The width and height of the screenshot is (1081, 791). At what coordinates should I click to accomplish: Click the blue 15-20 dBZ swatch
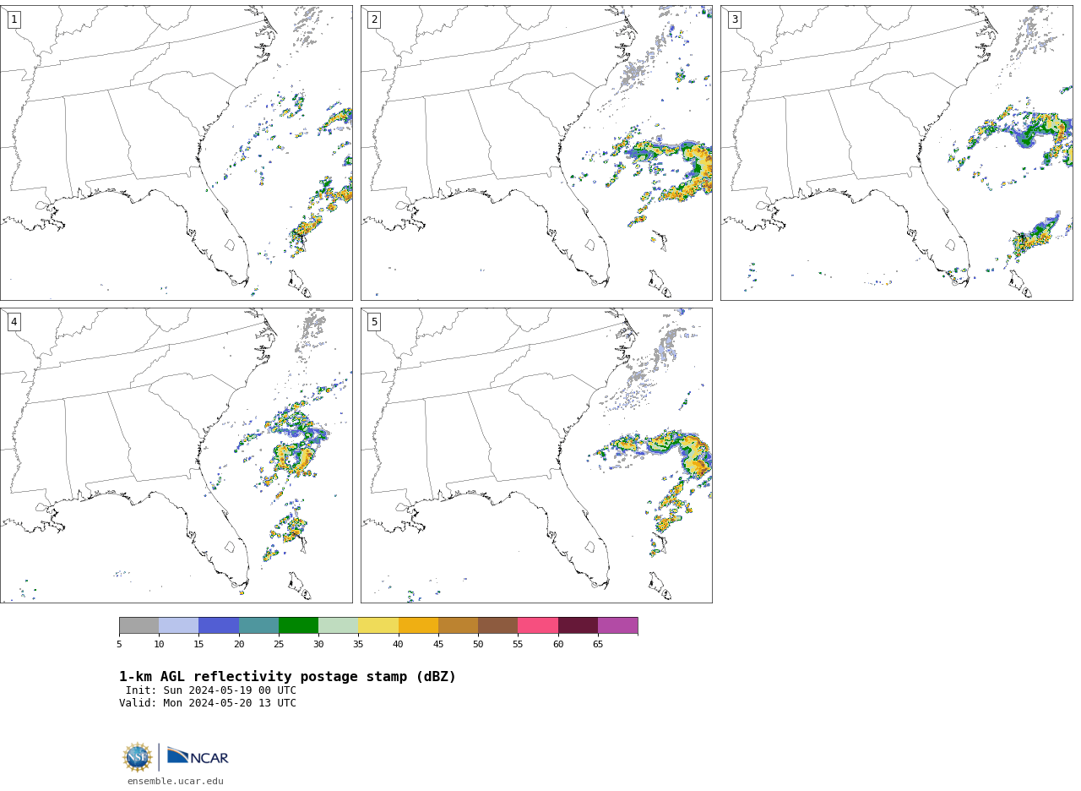click(x=219, y=625)
